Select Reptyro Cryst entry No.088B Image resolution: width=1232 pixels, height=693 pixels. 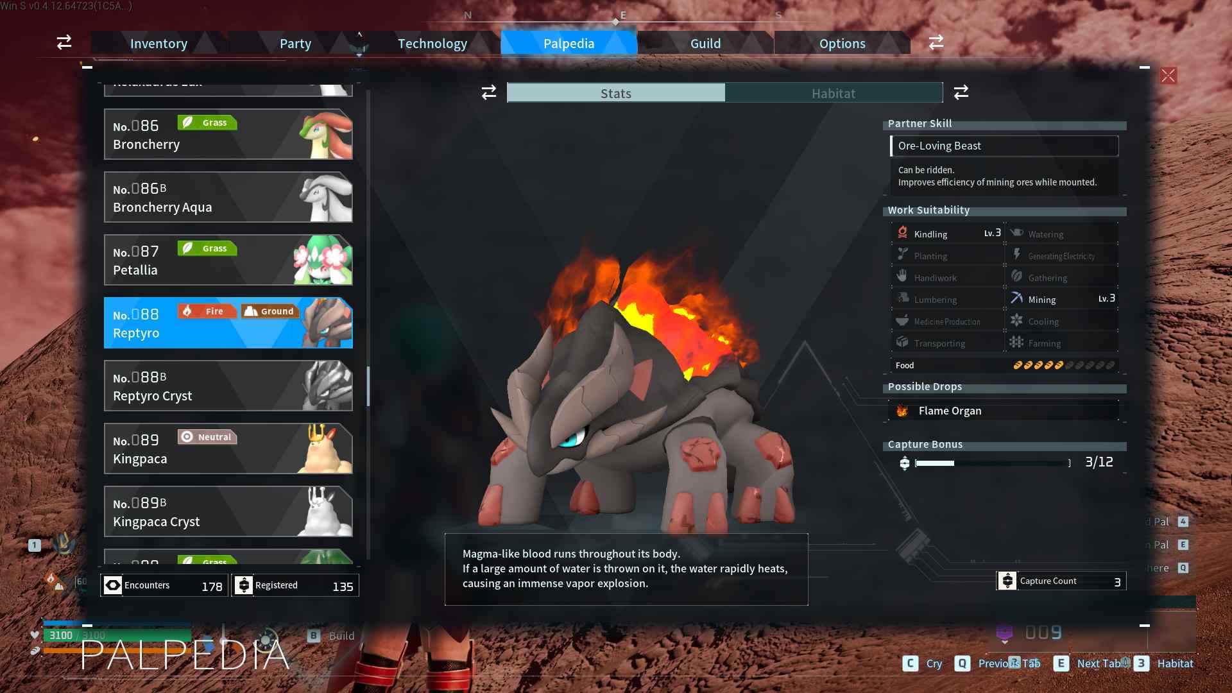228,386
